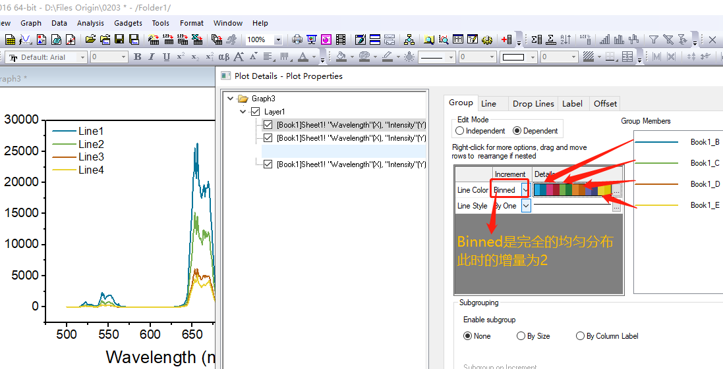723x369 pixels.
Task: Click the Sort A-Z icon
Action: tap(565, 39)
